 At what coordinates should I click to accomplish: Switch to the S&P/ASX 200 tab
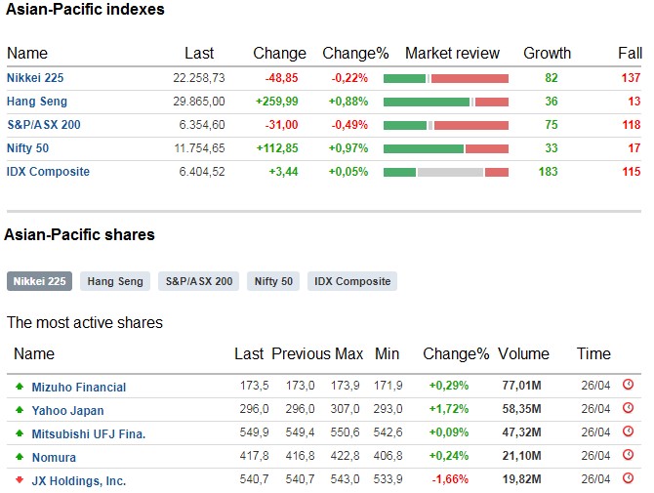199,281
